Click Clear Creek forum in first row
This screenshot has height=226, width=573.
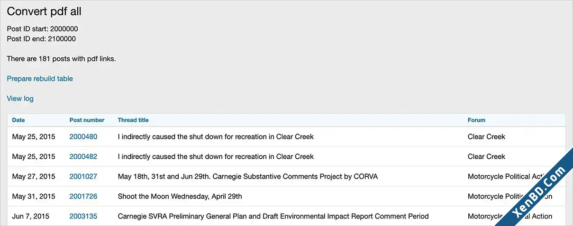[x=486, y=136]
